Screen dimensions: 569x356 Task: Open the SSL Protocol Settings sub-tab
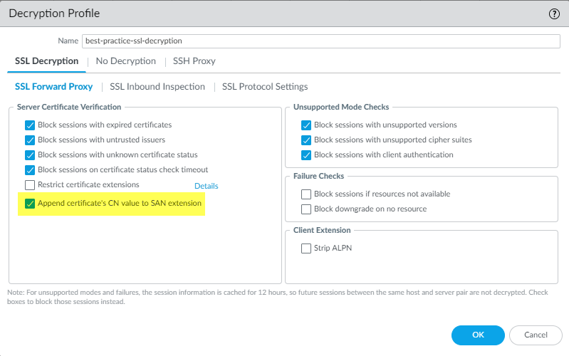click(x=265, y=87)
